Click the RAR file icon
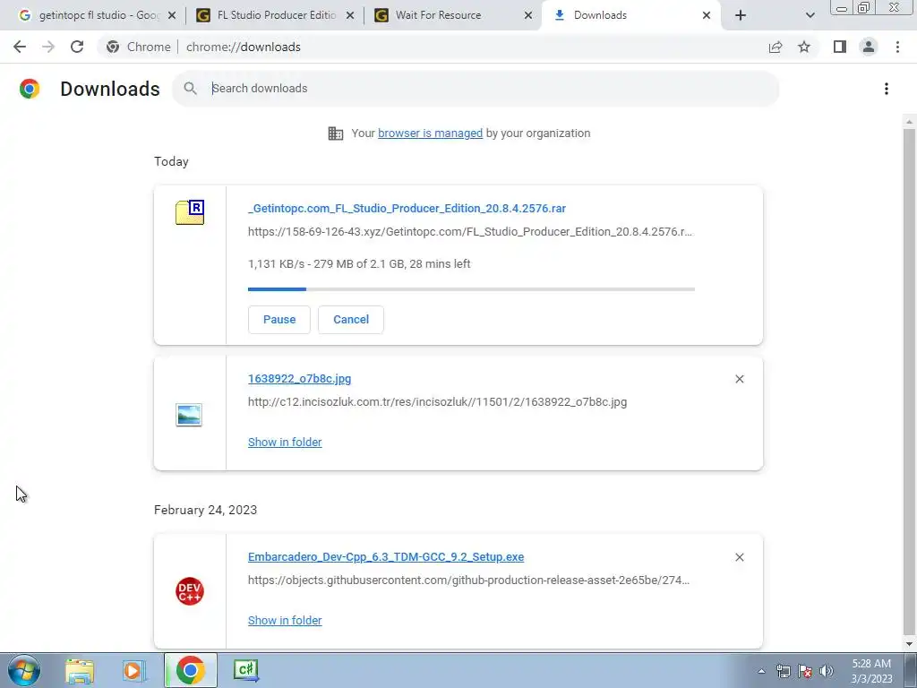This screenshot has height=688, width=917. click(190, 211)
